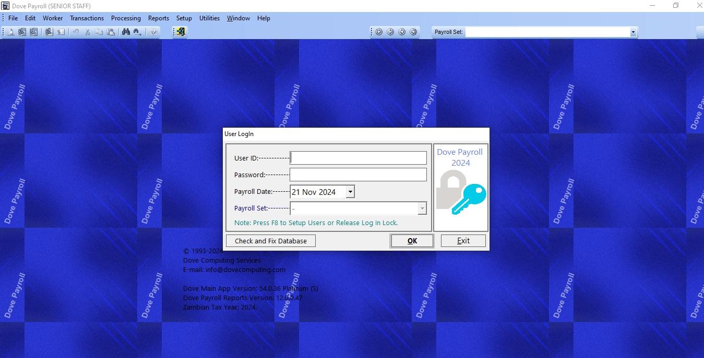Click the Copy toolbar icon
The image size is (704, 358).
99,32
